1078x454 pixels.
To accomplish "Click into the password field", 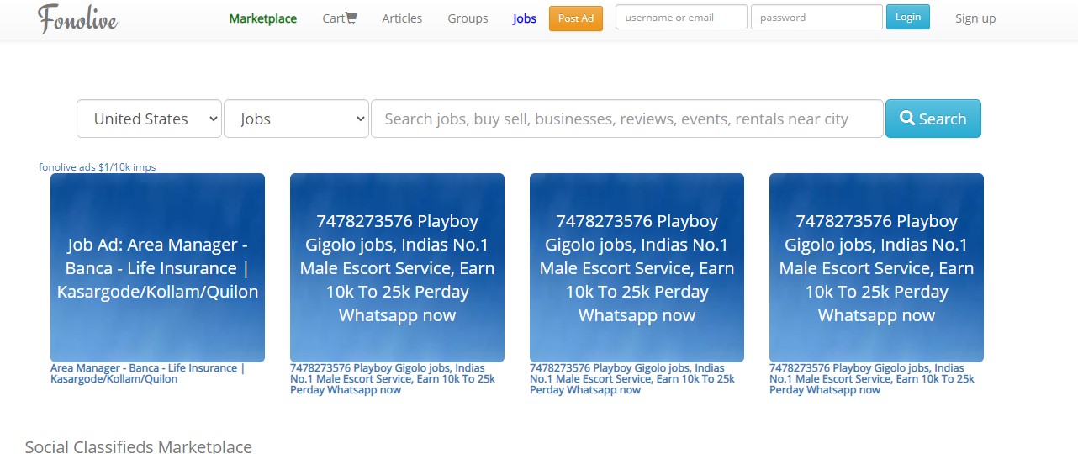I will [x=816, y=18].
